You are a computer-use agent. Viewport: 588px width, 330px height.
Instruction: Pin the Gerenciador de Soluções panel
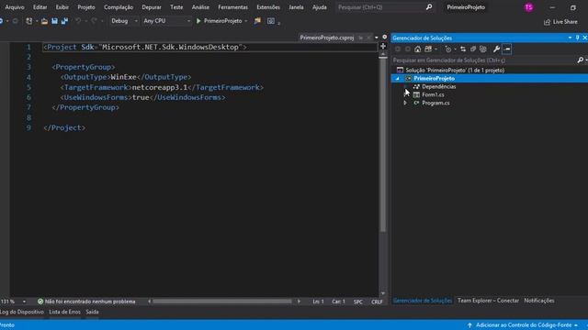578,38
